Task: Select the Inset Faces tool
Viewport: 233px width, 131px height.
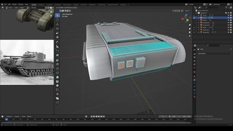Action: pos(58,60)
